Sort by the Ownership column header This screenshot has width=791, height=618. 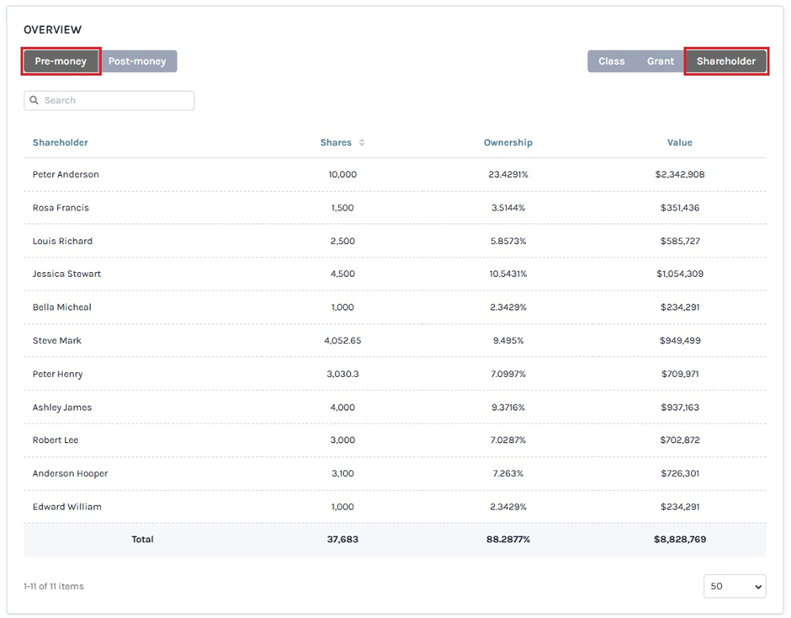click(507, 143)
